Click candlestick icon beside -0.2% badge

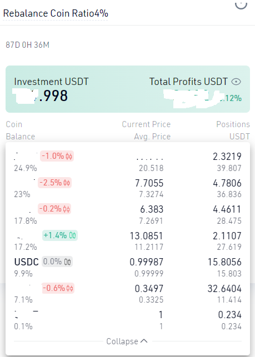66,209
